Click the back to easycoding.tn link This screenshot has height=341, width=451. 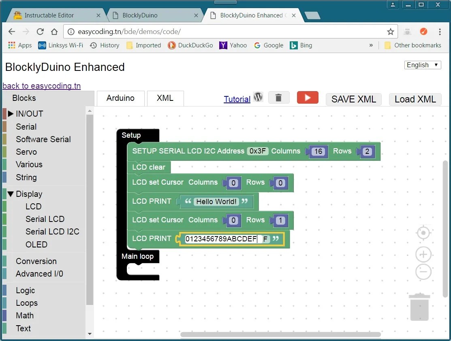pyautogui.click(x=41, y=86)
